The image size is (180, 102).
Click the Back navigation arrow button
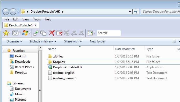tap(6, 12)
